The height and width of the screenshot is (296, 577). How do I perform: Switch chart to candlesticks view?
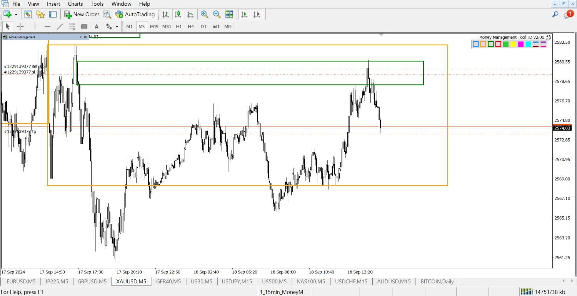(x=178, y=14)
